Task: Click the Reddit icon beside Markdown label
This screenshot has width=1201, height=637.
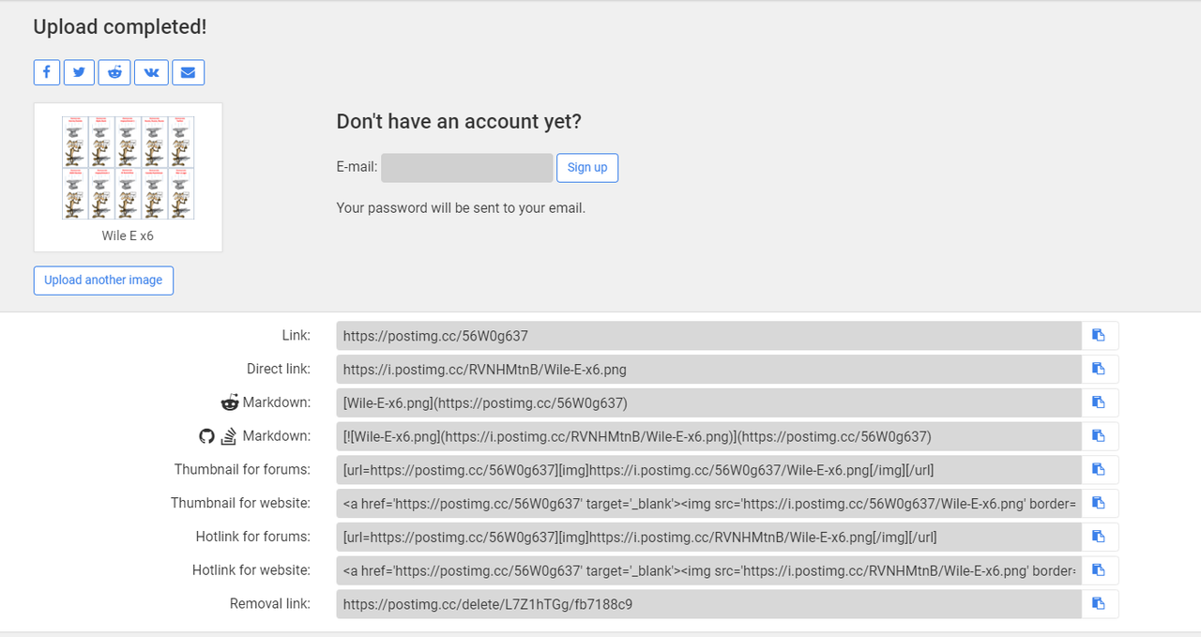Action: click(230, 402)
